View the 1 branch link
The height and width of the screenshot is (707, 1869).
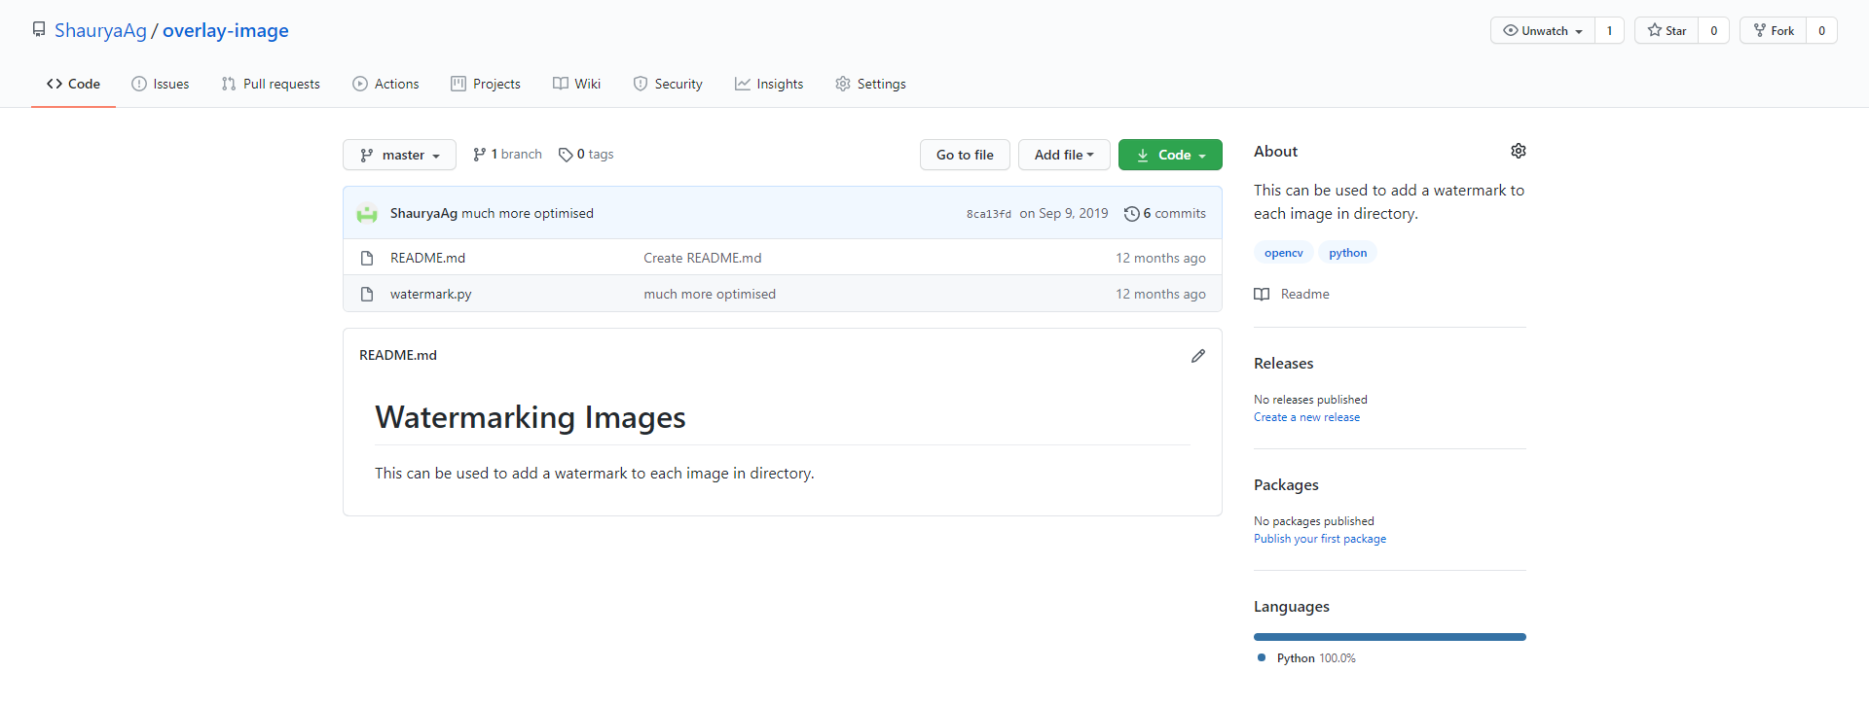click(x=507, y=154)
